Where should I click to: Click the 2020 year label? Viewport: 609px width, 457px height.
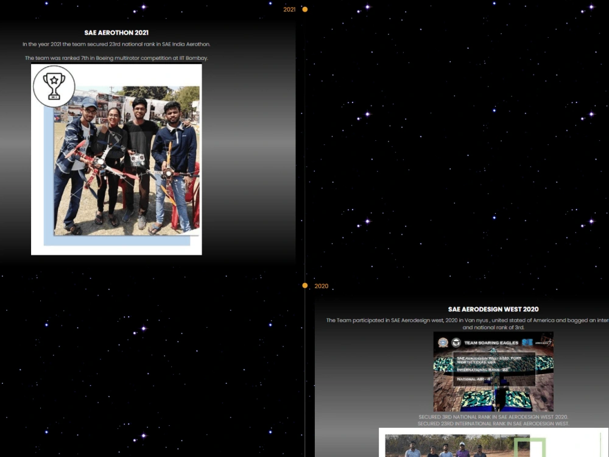point(321,286)
